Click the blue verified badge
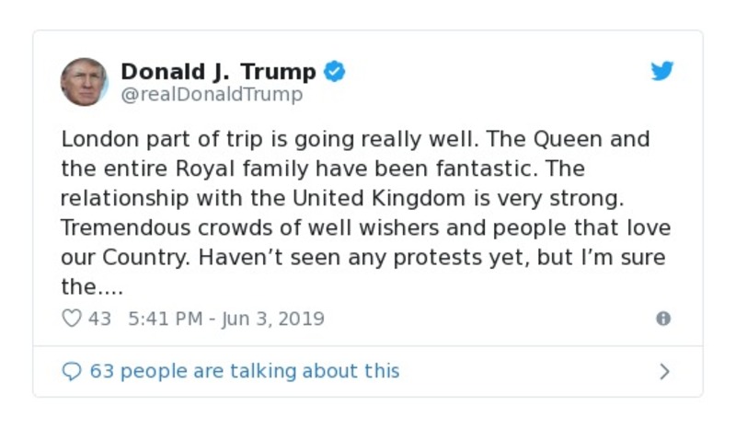Image resolution: width=736 pixels, height=430 pixels. pos(335,71)
